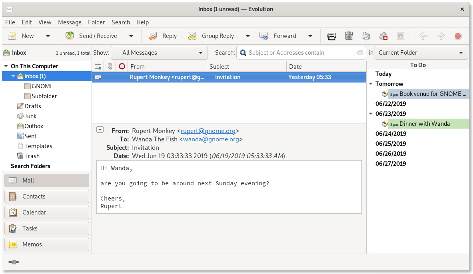
Task: Open the Search menu
Action: click(x=121, y=22)
